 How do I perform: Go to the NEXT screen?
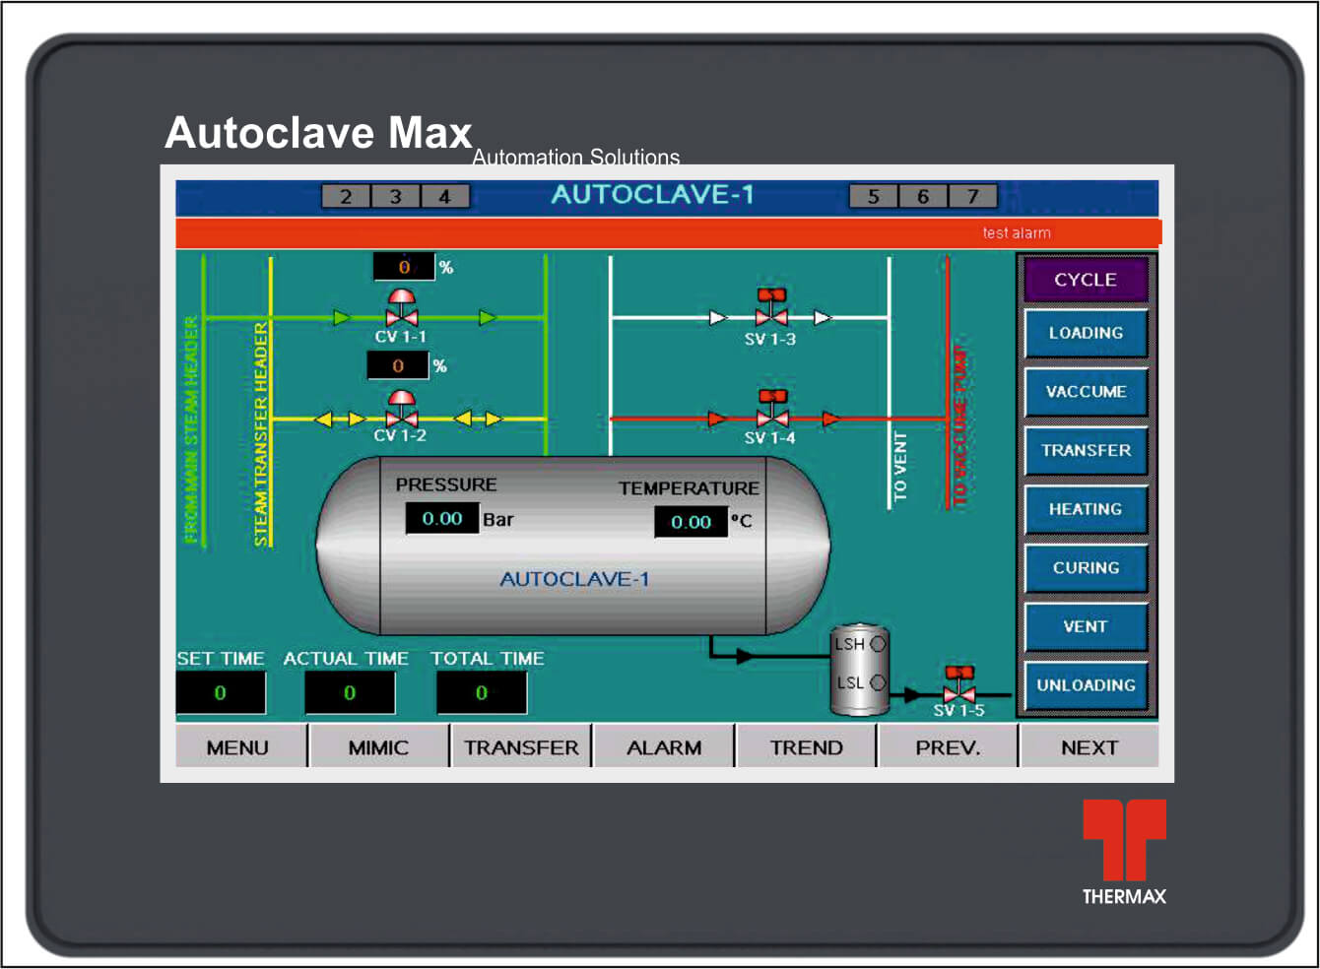tap(1089, 747)
